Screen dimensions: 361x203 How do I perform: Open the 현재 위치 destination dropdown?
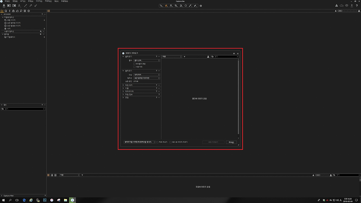147,75
